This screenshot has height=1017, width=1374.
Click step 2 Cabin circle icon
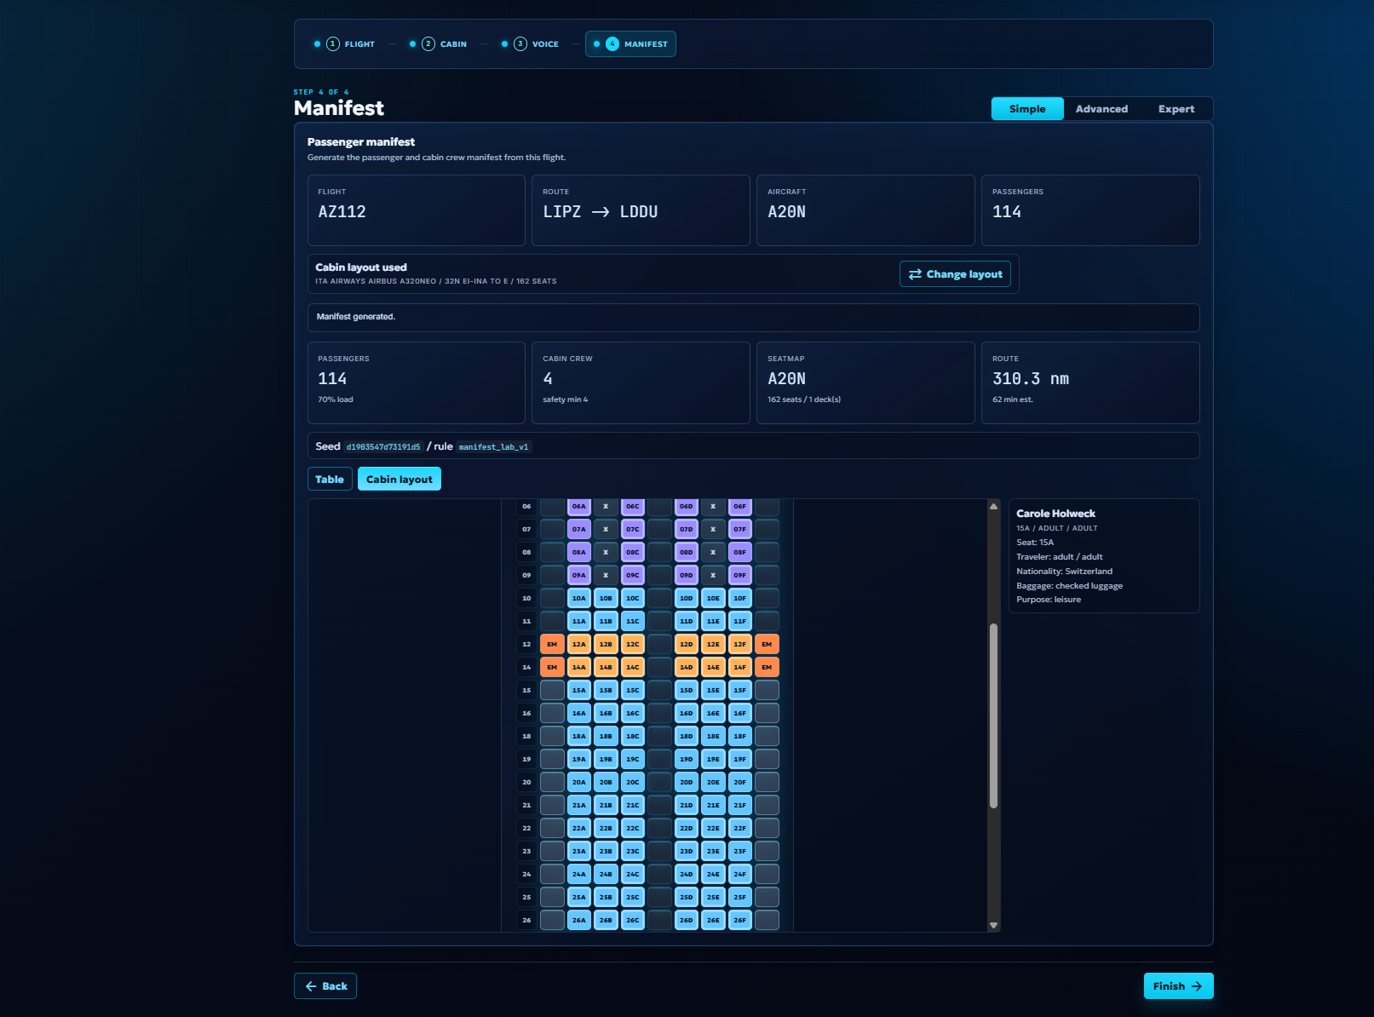click(x=428, y=44)
